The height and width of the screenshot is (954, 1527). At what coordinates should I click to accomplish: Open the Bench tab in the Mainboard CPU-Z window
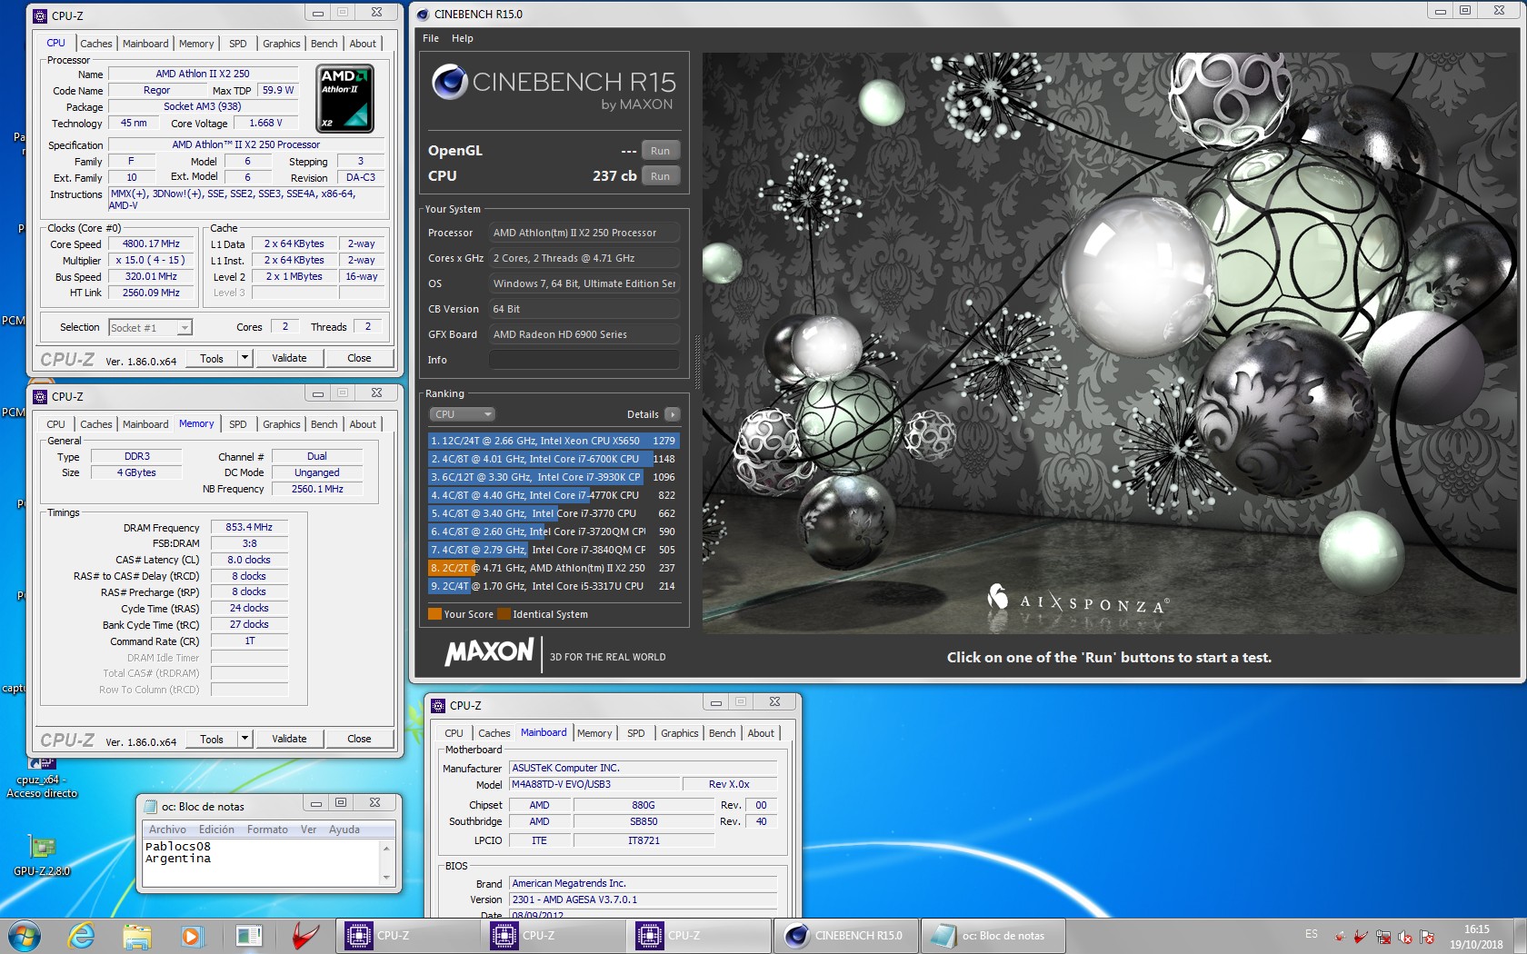point(723,733)
